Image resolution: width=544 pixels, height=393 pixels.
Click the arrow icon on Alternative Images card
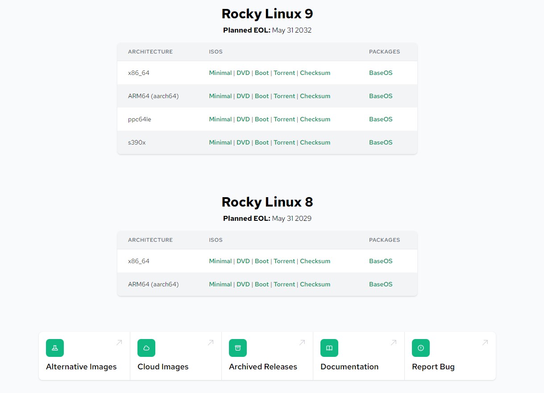click(119, 343)
